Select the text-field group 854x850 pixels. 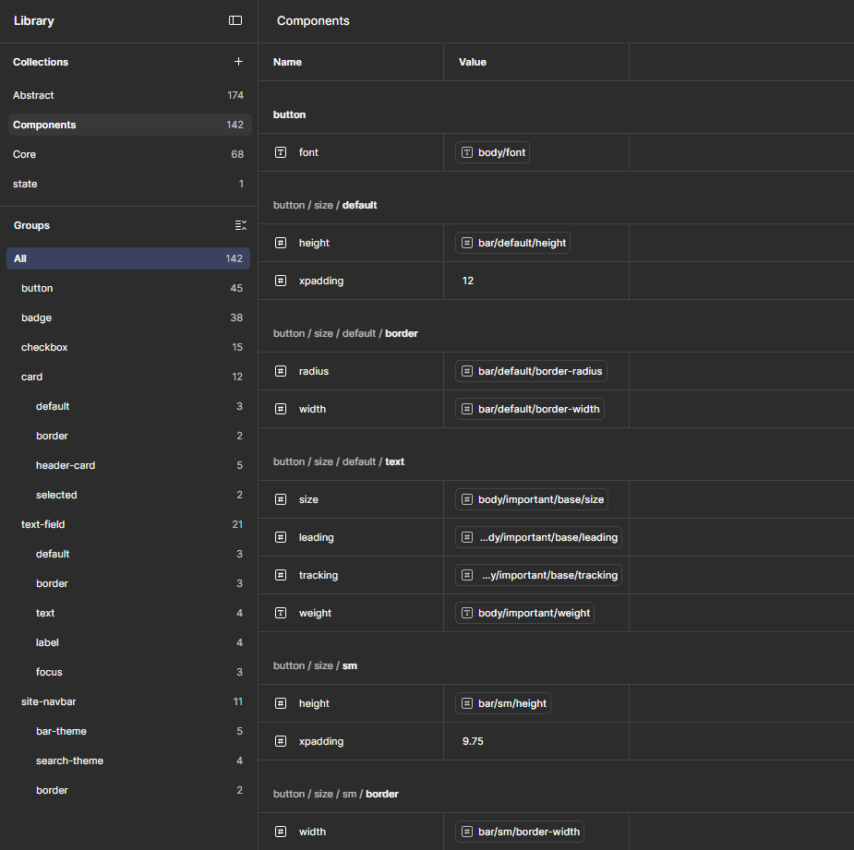coord(128,524)
